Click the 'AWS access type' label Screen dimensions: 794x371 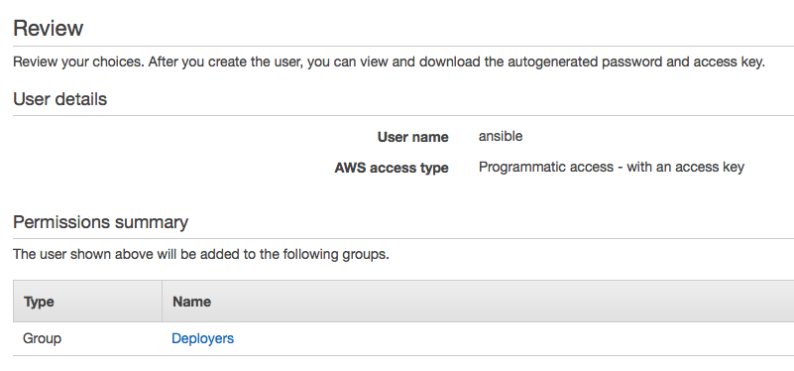(x=392, y=168)
